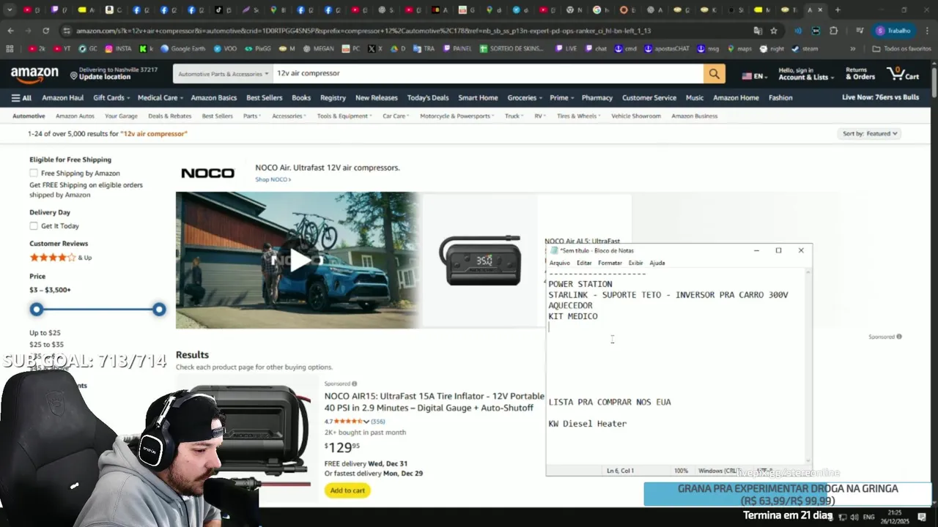Viewport: 938px width, 527px height.
Task: Click the Amazon search input field
Action: pyautogui.click(x=487, y=73)
